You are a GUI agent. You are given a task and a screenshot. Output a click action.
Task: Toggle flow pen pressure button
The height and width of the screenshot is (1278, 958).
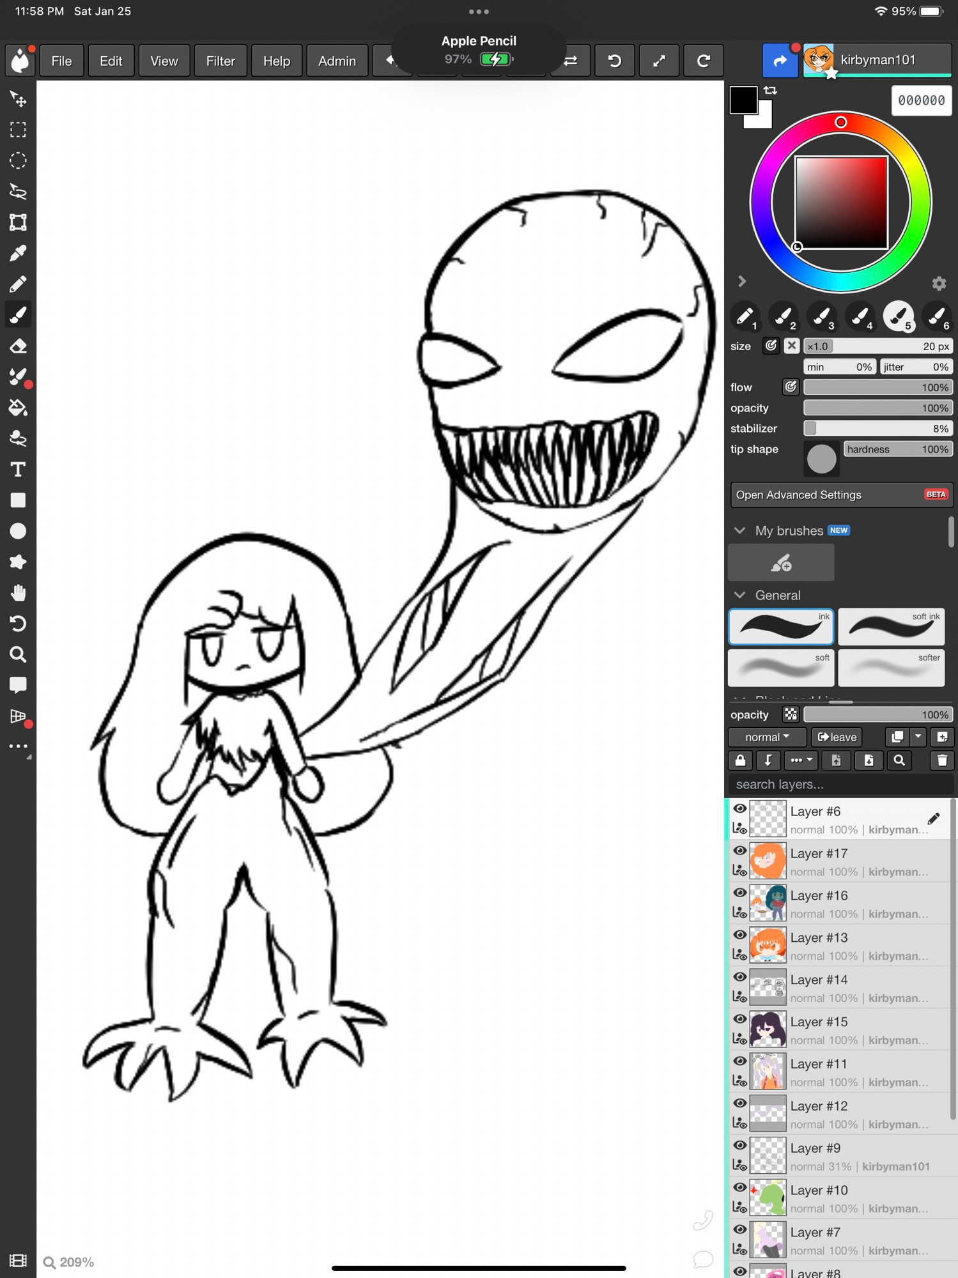[x=791, y=387]
